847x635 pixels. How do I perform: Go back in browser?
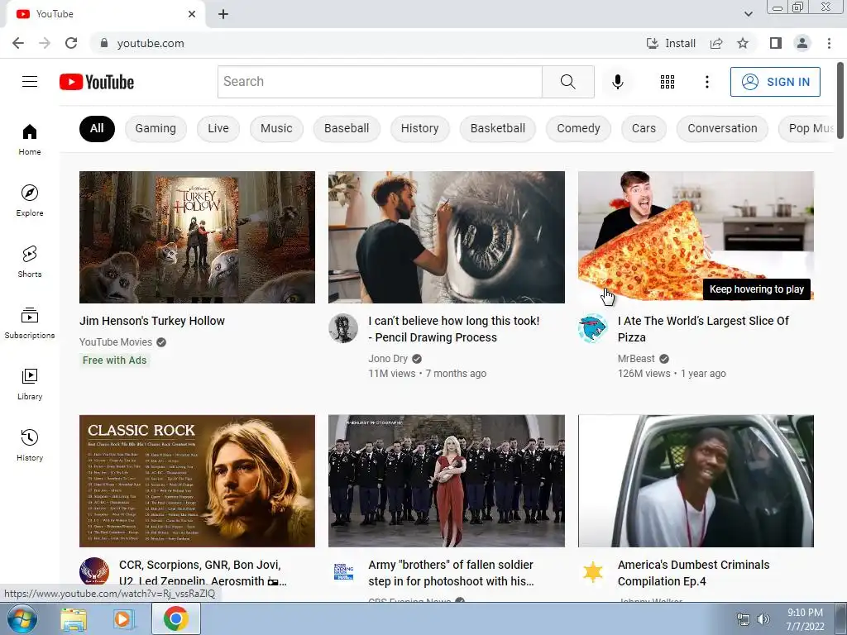click(18, 43)
